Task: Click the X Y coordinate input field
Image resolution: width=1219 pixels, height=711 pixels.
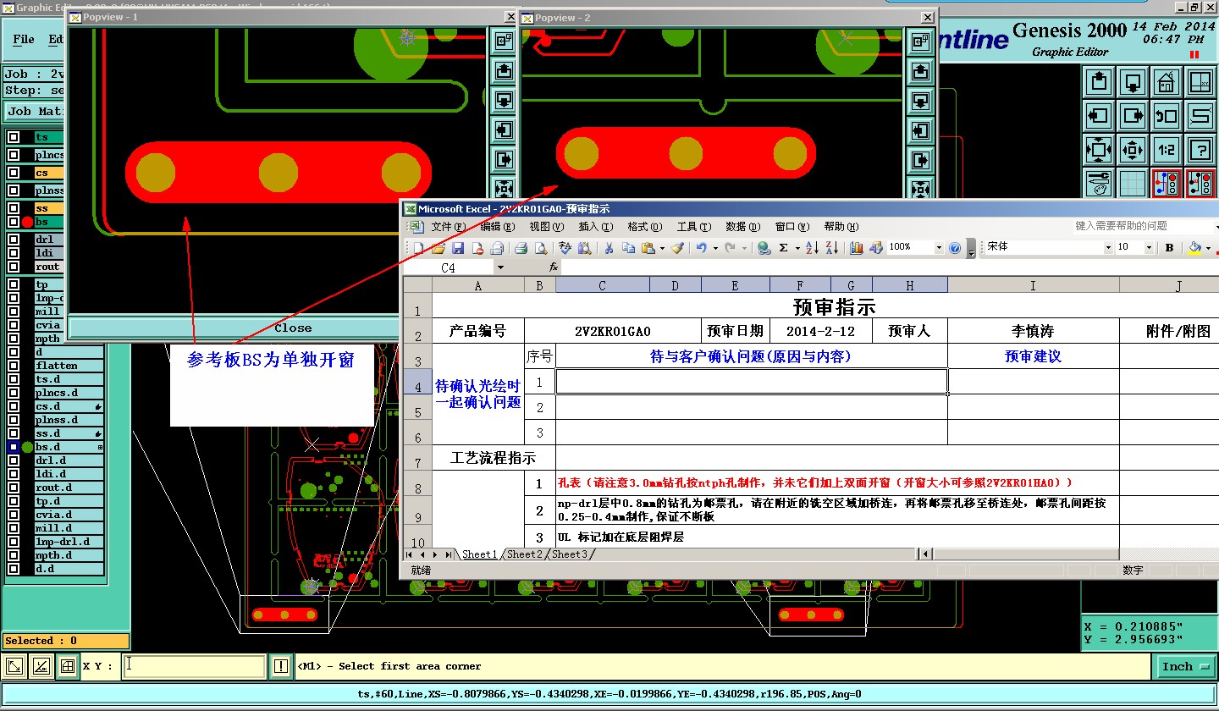Action: (194, 666)
